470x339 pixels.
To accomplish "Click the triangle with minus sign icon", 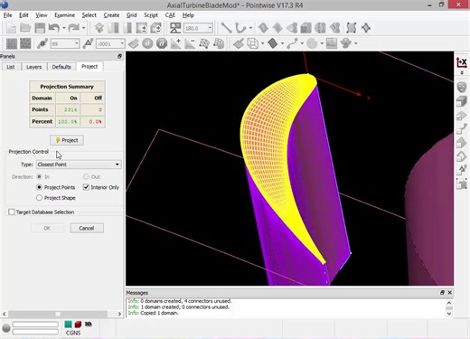I will point(190,43).
